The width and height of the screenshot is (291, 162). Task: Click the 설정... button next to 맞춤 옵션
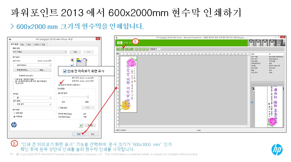[88, 108]
